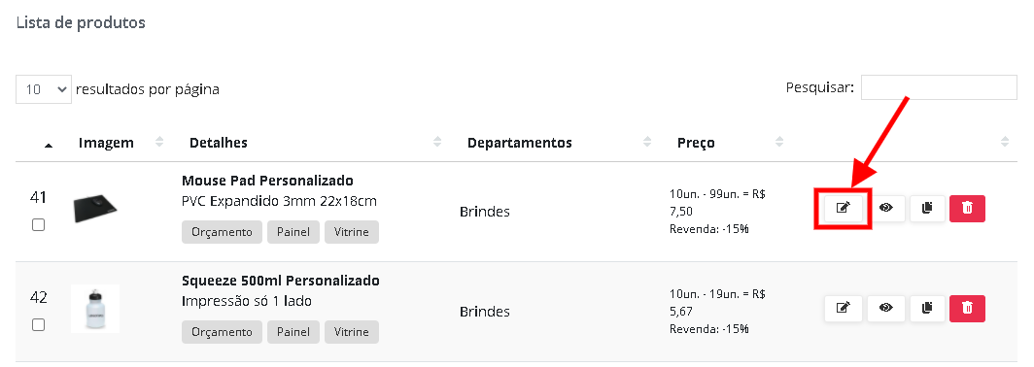Tick the checkbox for product 42
This screenshot has width=1034, height=367.
pos(38,325)
